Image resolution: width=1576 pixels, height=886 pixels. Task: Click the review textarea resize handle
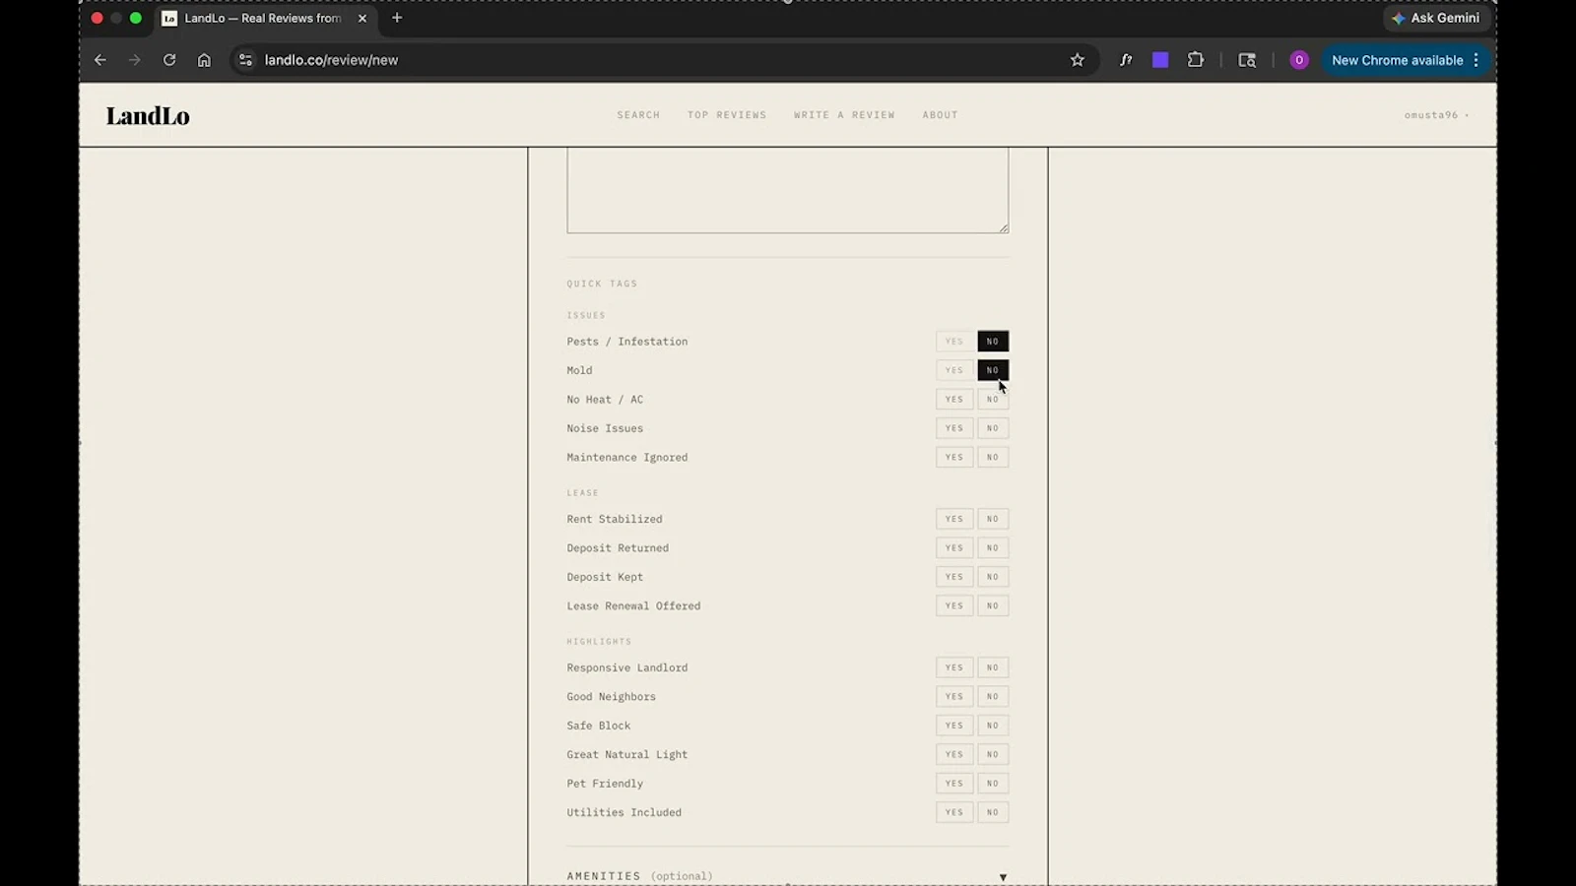(x=1004, y=228)
